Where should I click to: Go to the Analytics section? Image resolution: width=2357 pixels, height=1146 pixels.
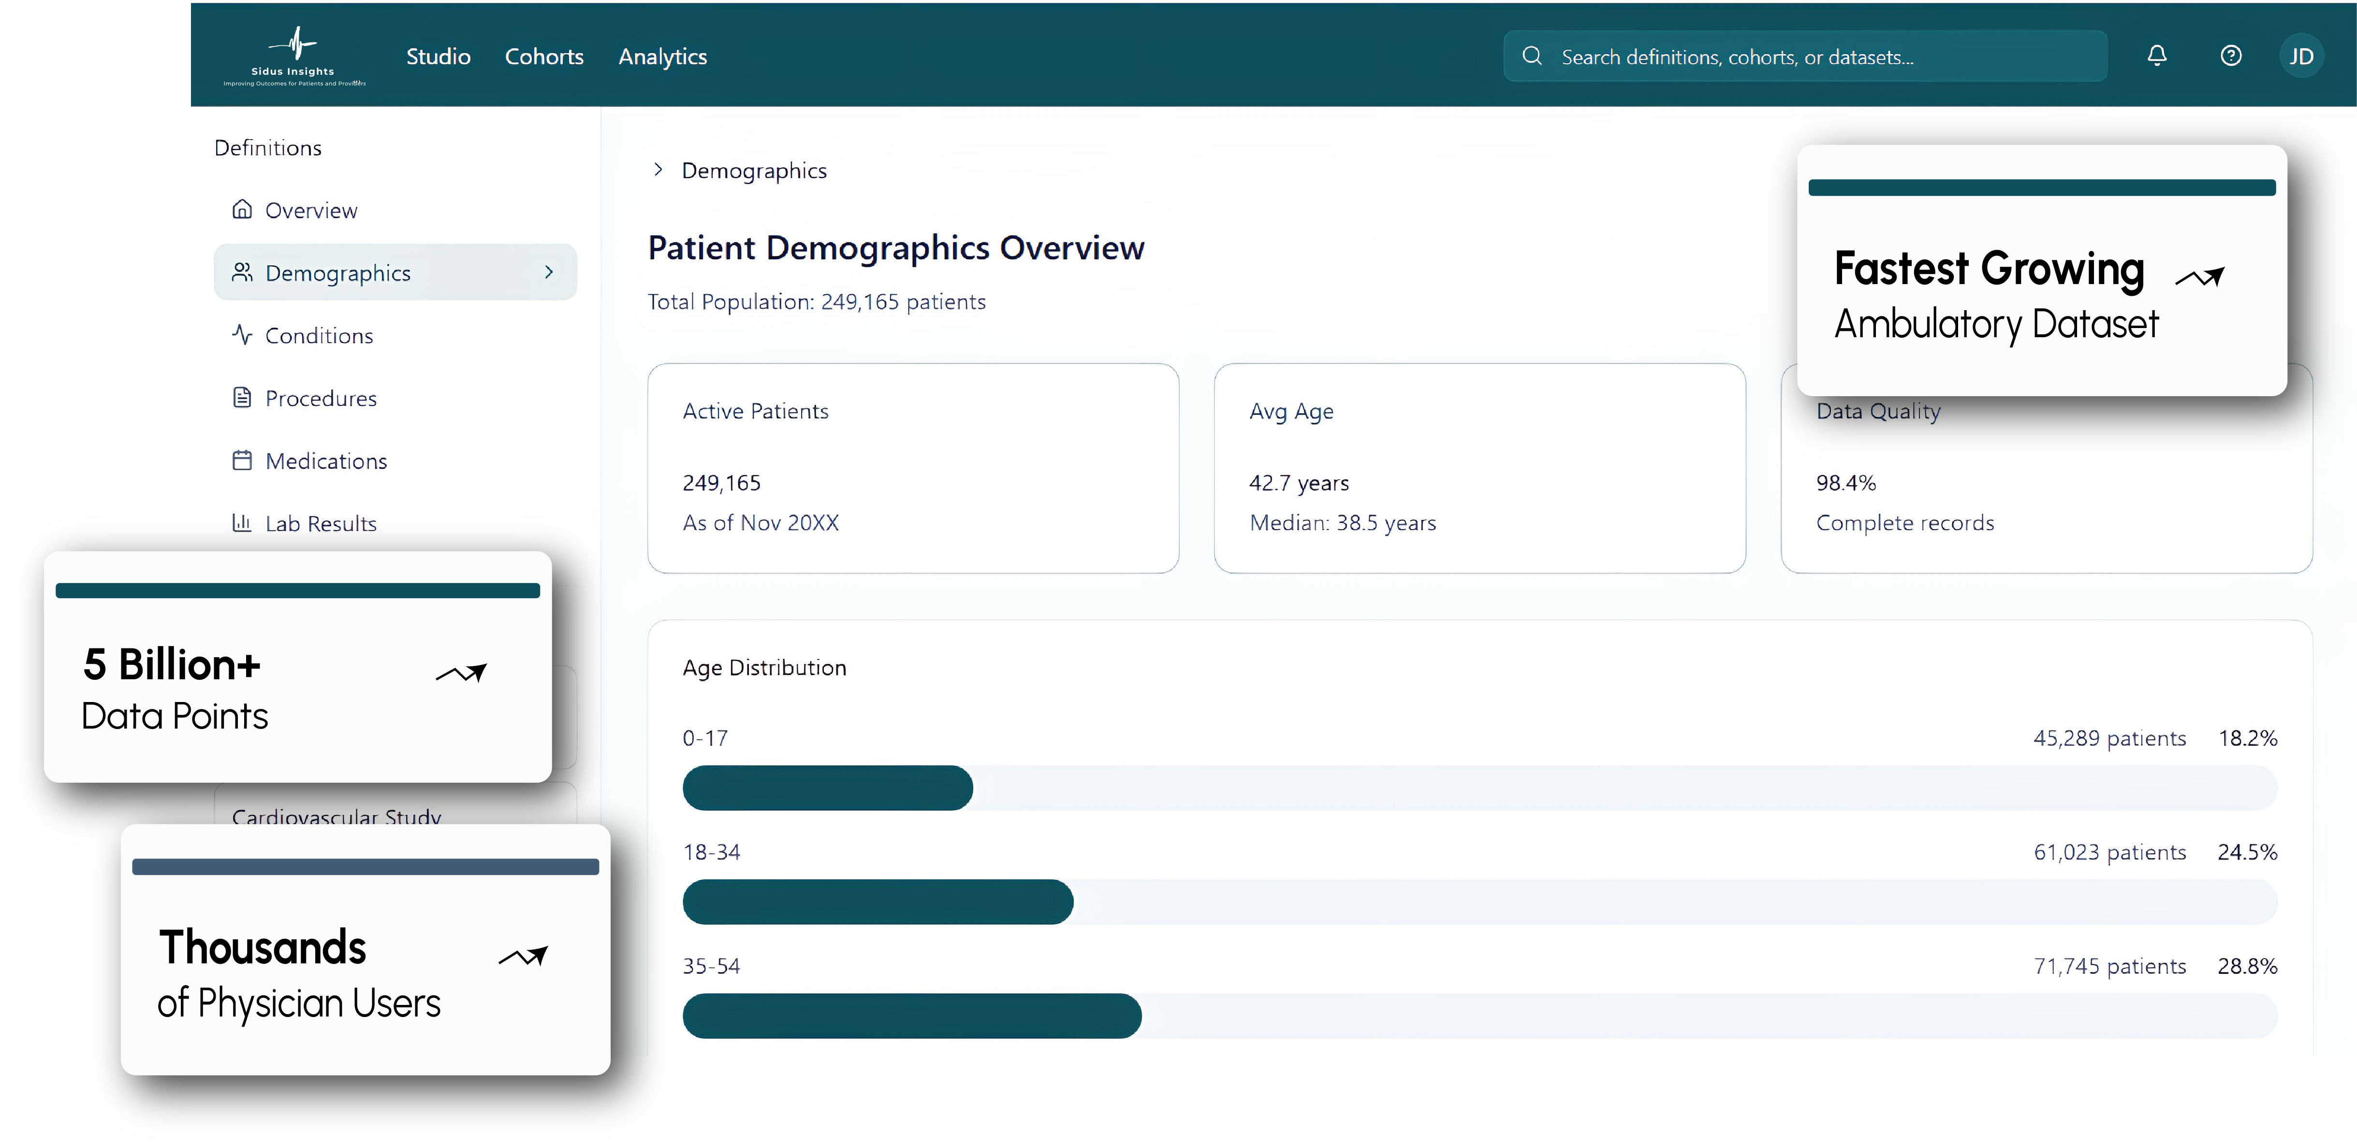click(x=662, y=57)
